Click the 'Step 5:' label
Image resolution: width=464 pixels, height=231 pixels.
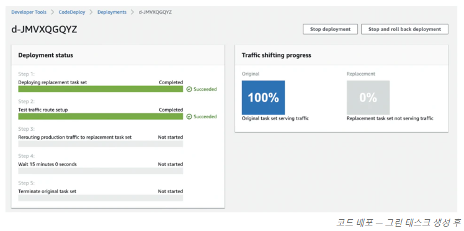coord(26,183)
